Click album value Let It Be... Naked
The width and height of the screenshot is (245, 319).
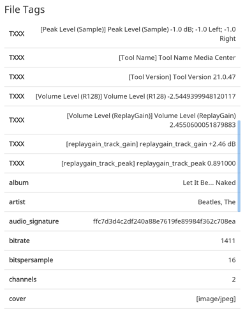(x=209, y=182)
